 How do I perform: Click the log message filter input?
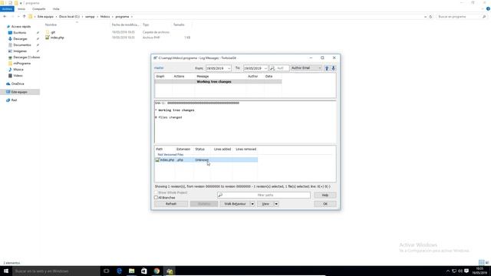pos(282,68)
